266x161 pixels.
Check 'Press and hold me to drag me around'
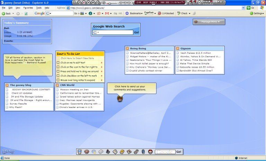pyautogui.click(x=58, y=71)
